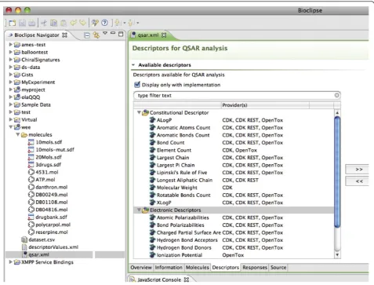Toggle Link with Editor in Navigator
The height and width of the screenshot is (285, 374).
click(96, 35)
